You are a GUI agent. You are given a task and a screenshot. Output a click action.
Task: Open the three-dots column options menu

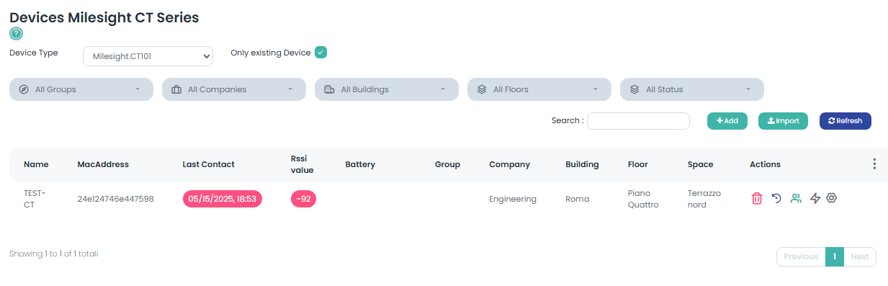point(874,164)
